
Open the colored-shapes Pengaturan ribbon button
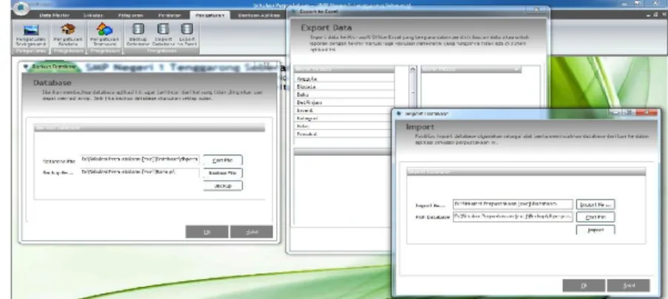104,35
